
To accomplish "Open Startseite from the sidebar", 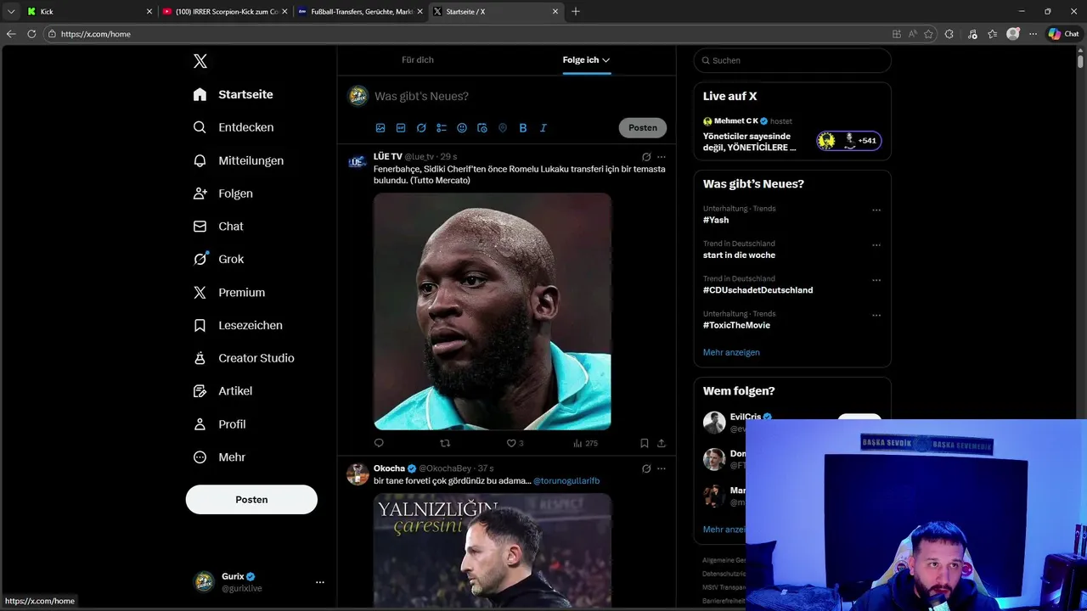I will point(234,94).
